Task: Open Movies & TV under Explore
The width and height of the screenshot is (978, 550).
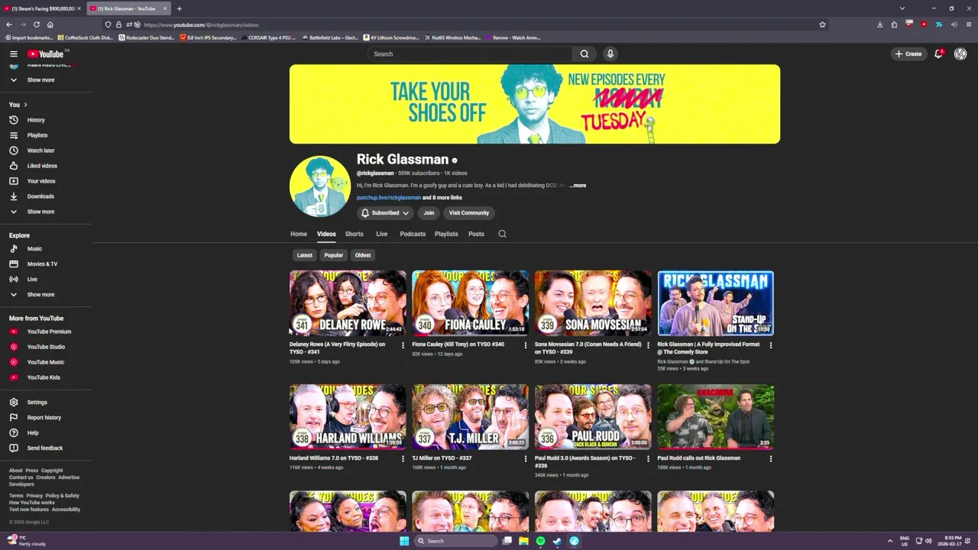Action: click(x=42, y=264)
